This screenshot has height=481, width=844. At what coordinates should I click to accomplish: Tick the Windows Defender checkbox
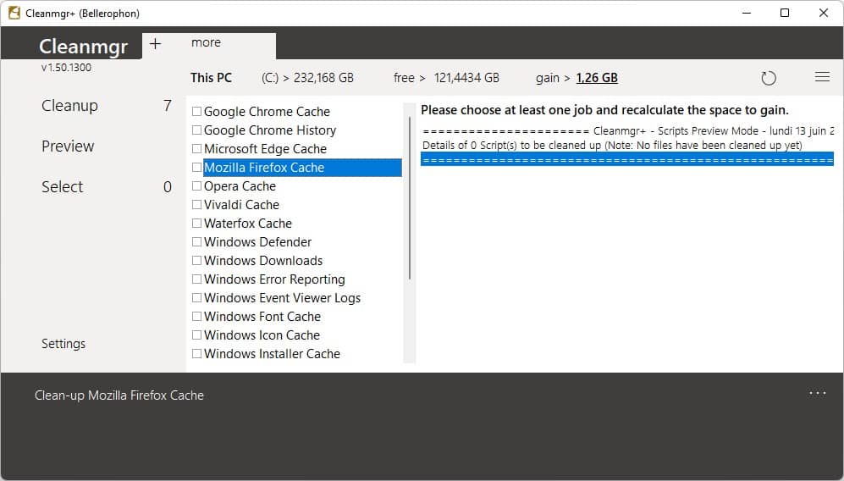pos(196,242)
